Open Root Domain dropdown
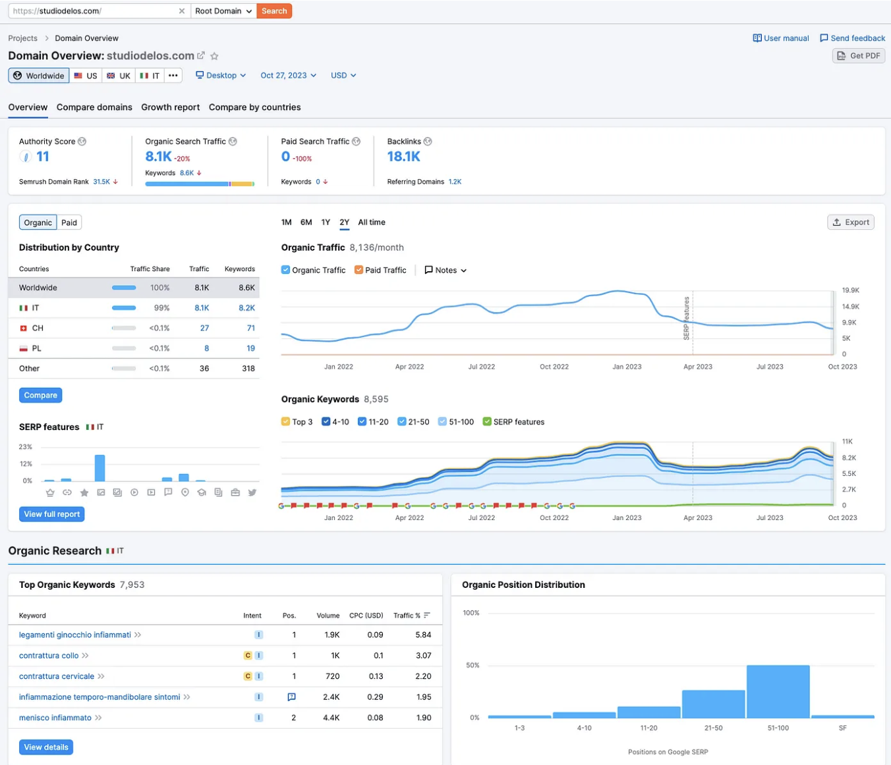891x765 pixels. tap(223, 11)
